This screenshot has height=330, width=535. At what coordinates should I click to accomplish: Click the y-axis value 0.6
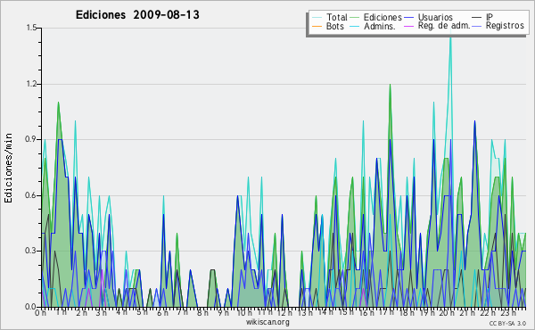[31, 195]
